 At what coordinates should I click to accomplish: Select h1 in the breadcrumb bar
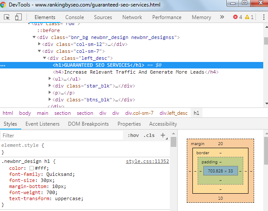[x=196, y=113]
